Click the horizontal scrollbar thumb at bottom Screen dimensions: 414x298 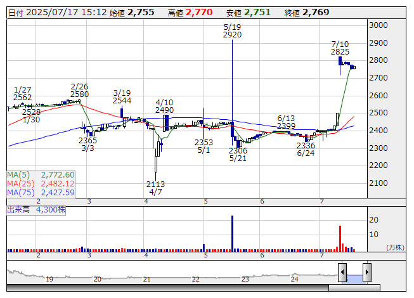(354, 288)
